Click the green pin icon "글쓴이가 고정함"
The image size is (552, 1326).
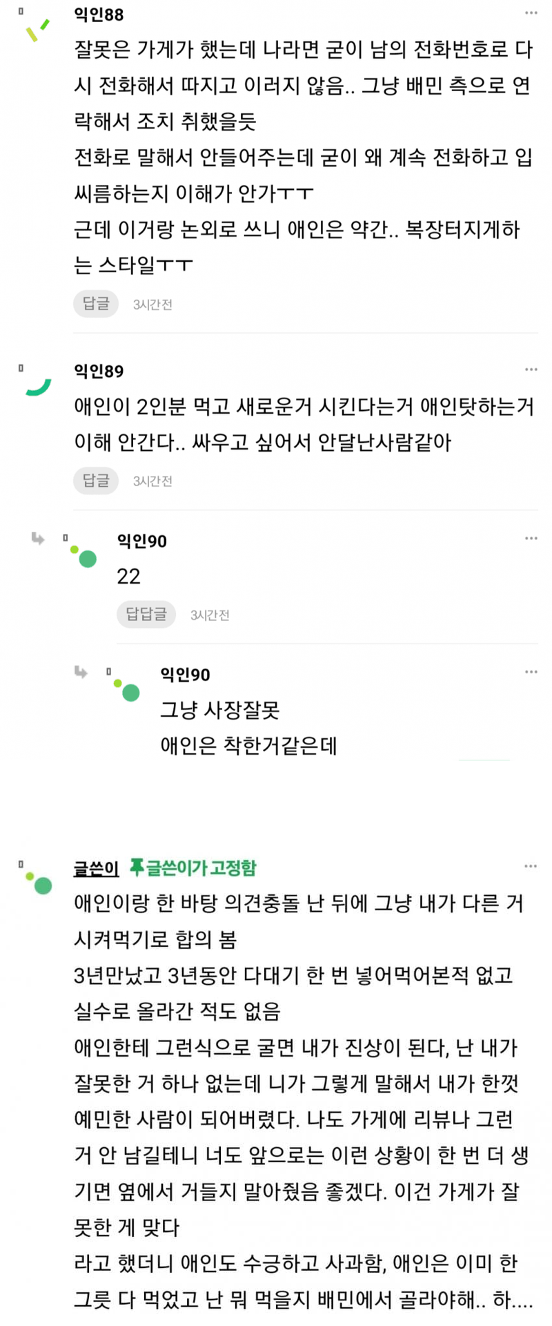[137, 867]
